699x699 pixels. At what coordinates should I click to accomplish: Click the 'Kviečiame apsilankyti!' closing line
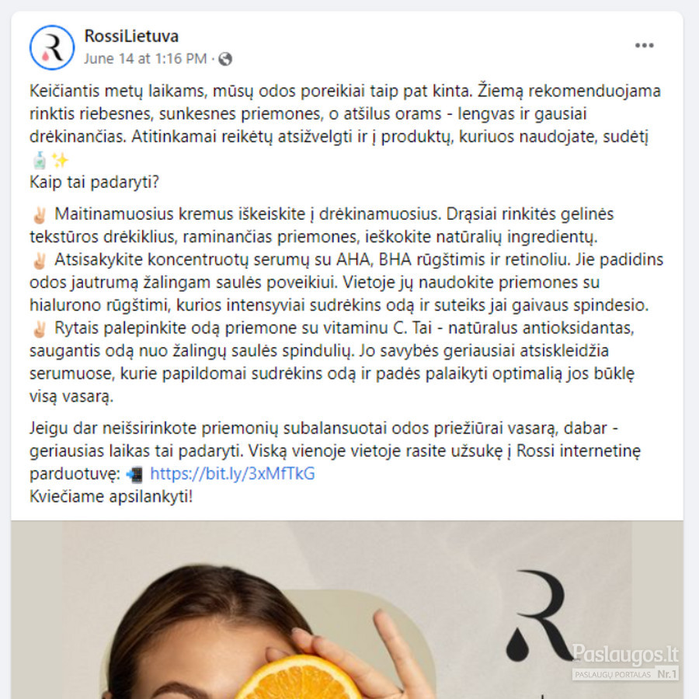coord(111,496)
